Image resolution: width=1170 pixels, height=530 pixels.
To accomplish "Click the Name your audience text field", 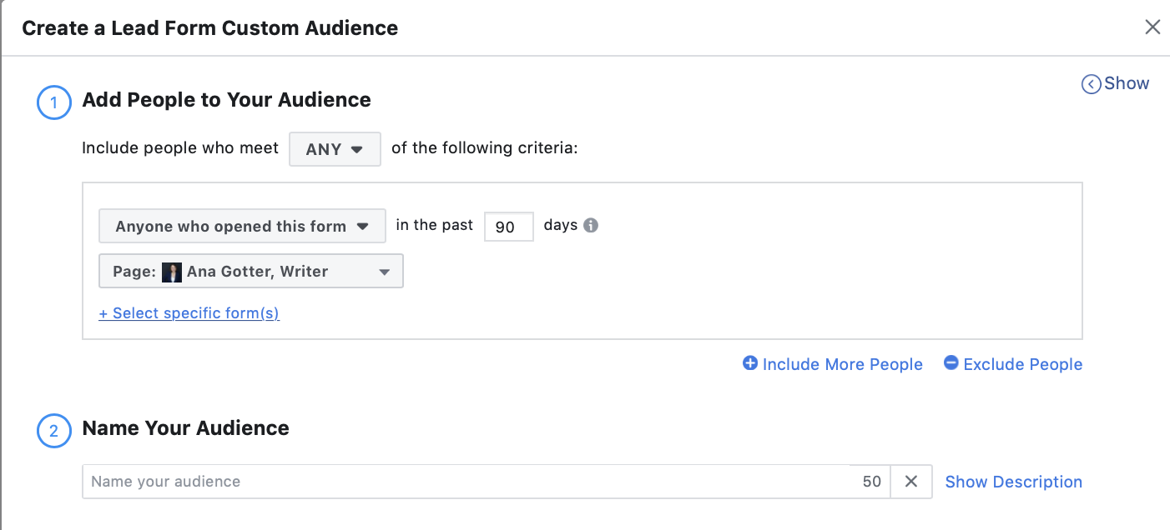I will (334, 481).
